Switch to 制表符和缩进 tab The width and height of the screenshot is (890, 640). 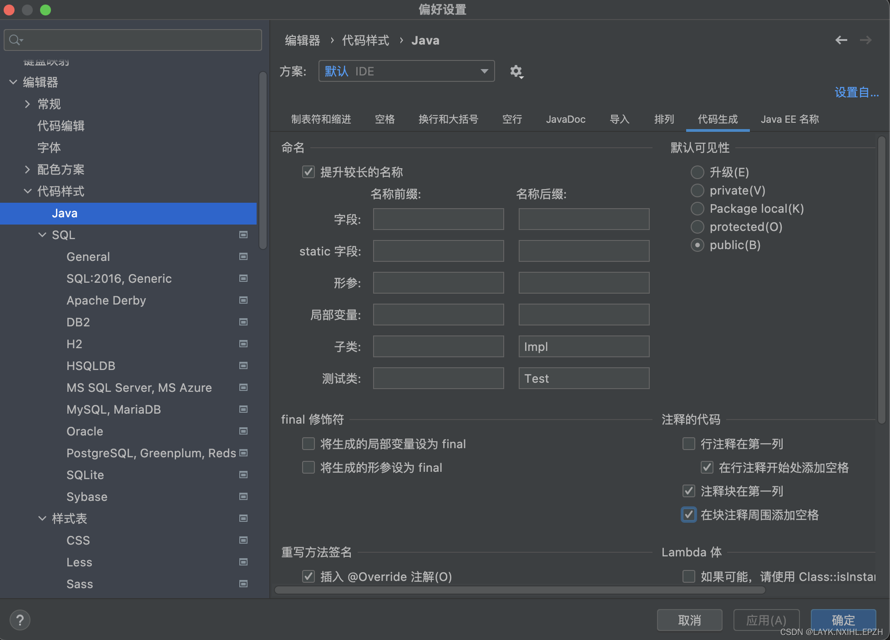point(321,119)
